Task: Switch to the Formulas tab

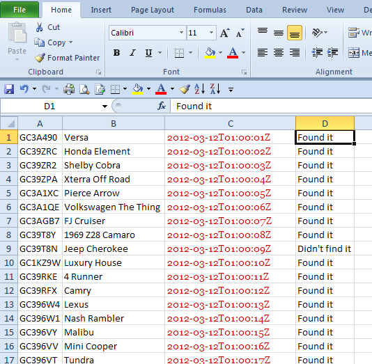Action: [x=210, y=10]
